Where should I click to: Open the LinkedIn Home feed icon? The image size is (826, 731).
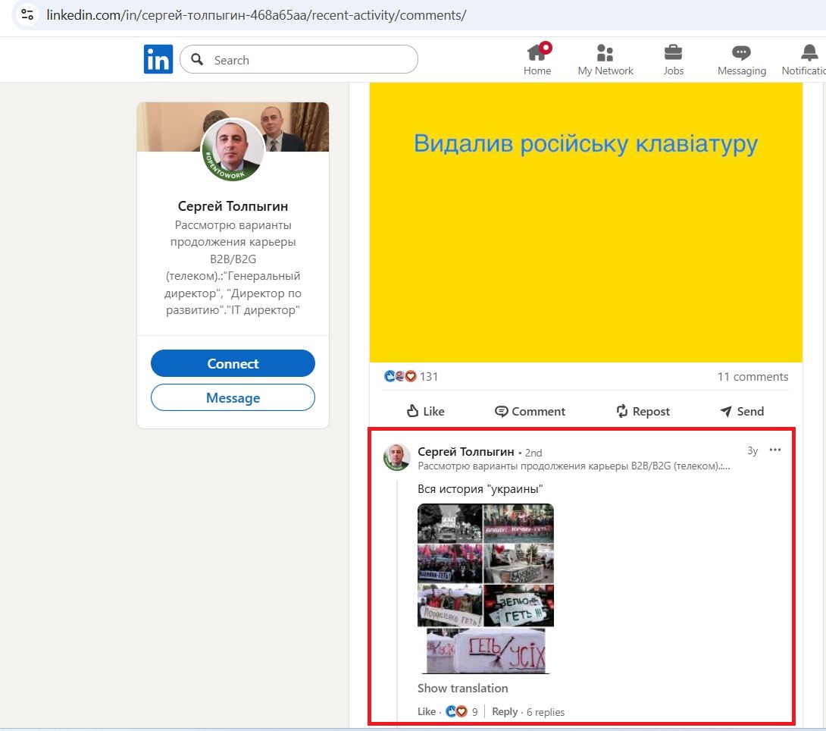point(537,53)
